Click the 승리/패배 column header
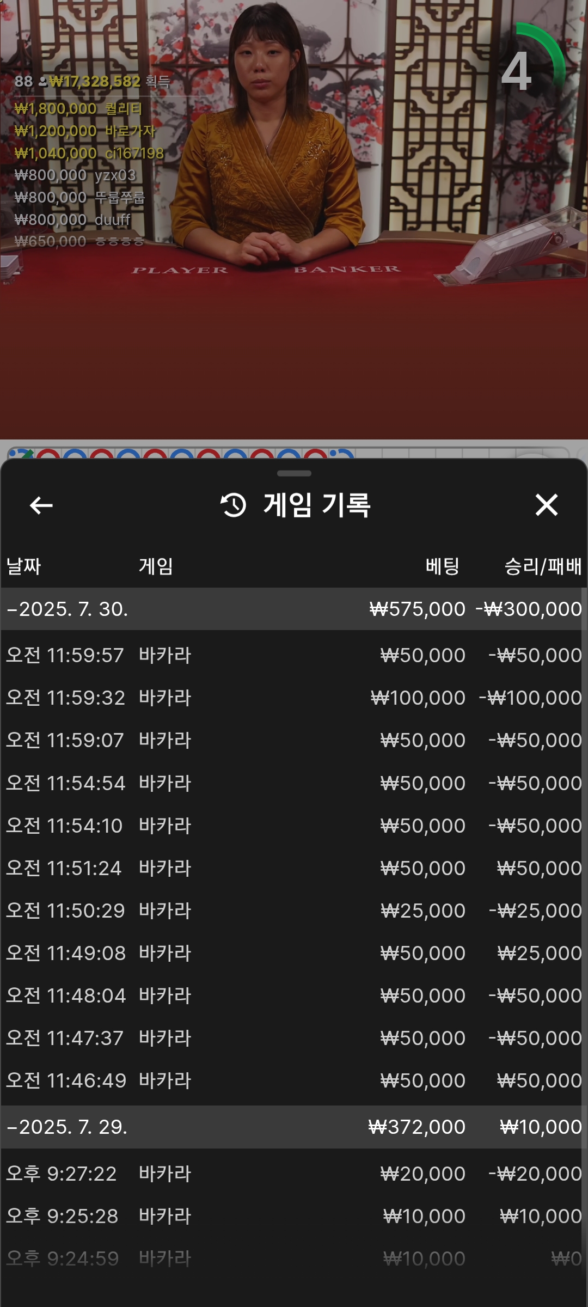The image size is (588, 1307). (x=543, y=566)
